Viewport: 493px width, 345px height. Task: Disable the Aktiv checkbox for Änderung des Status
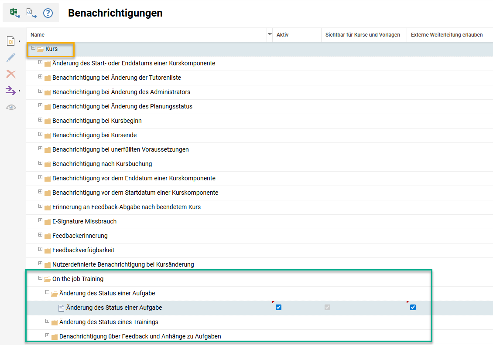[278, 307]
